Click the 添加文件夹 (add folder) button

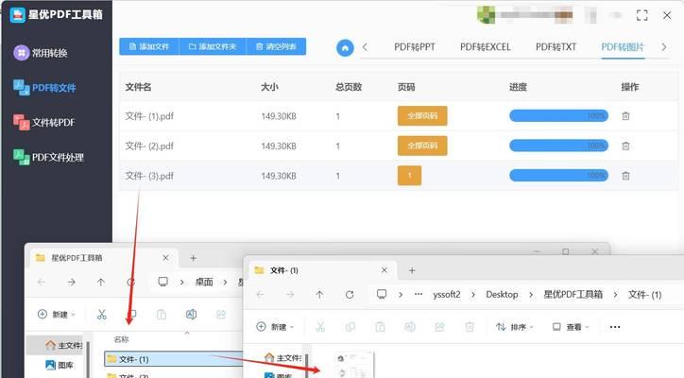click(x=213, y=46)
